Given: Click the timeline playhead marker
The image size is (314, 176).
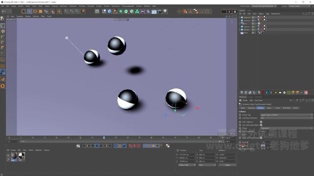Looking at the screenshot, I should (104, 138).
